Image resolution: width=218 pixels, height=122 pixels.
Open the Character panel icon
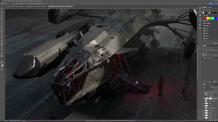point(200,19)
